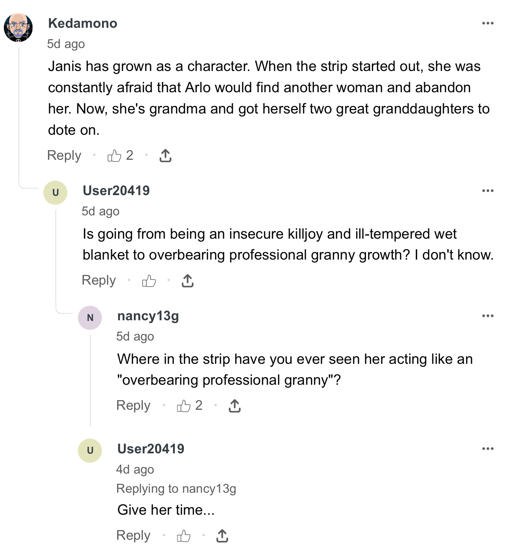
Task: Like nancy13g's comment with thumbs up
Action: coord(184,406)
